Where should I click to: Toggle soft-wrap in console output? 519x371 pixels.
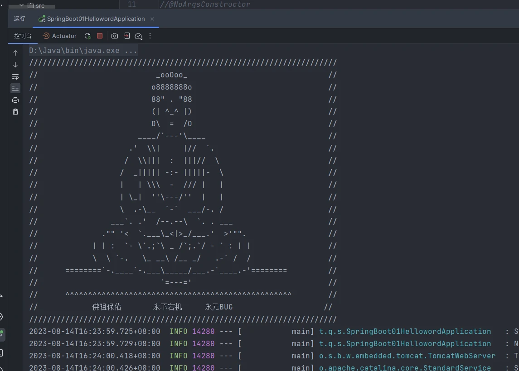[x=15, y=76]
